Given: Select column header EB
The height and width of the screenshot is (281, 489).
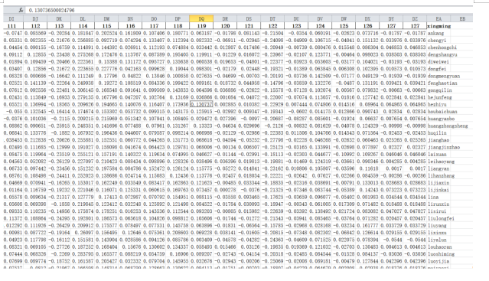Looking at the screenshot, I should click(x=462, y=18).
